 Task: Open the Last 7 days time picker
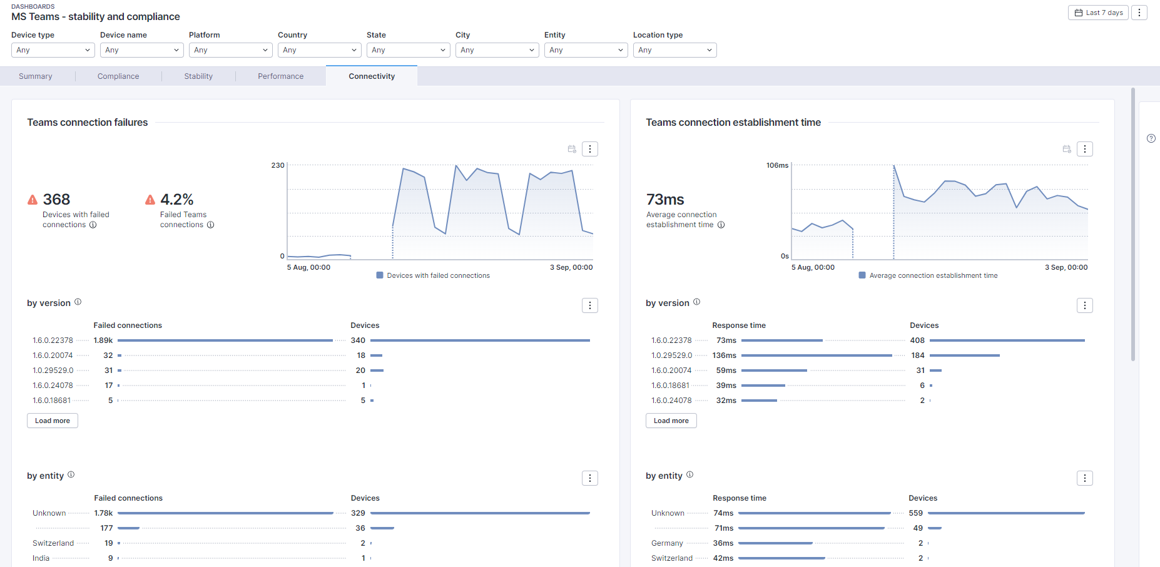[x=1098, y=13]
